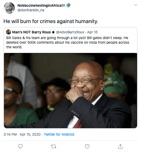Screen dimensions: 141x152
Task: Click the tweet text 'He will burn for crimes'
Action: pos(29,21)
